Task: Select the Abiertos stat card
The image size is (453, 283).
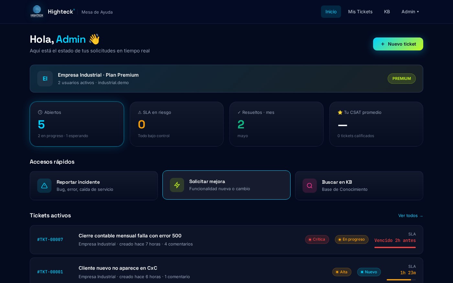Action: pyautogui.click(x=77, y=124)
